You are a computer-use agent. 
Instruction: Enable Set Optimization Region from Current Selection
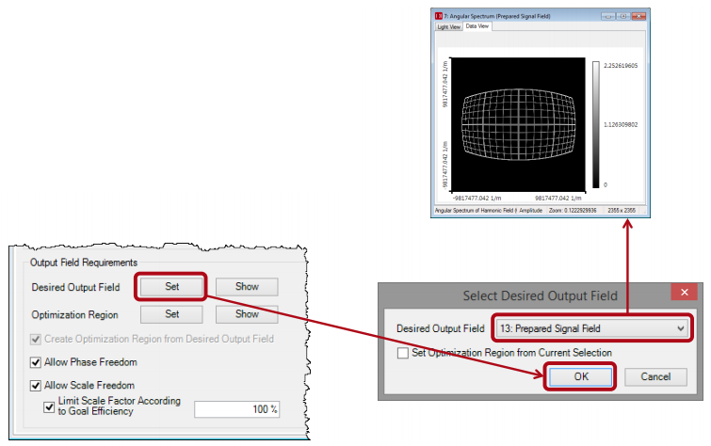[x=403, y=353]
